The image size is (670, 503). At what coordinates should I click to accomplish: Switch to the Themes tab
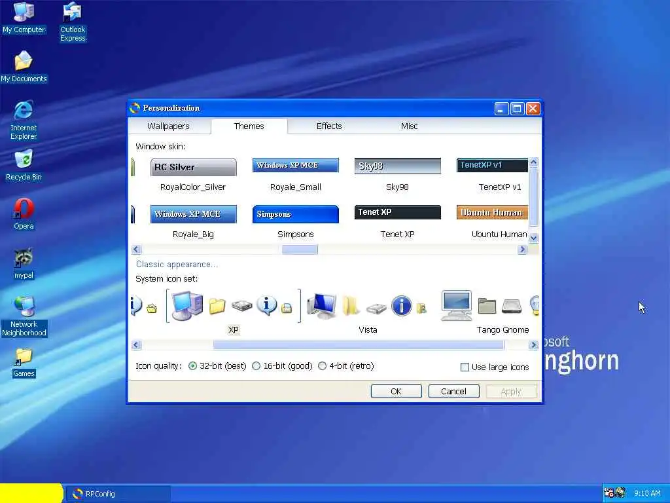pyautogui.click(x=249, y=126)
